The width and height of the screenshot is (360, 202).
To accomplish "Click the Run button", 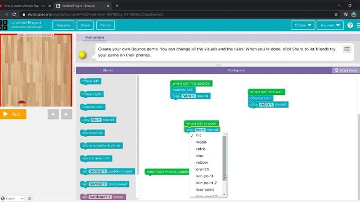I will tap(13, 114).
